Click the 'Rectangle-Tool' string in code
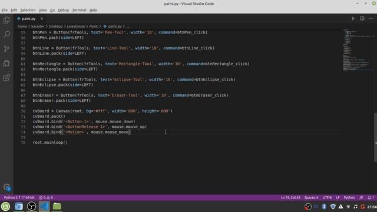Viewport: 377px width, 212px height. (x=135, y=64)
